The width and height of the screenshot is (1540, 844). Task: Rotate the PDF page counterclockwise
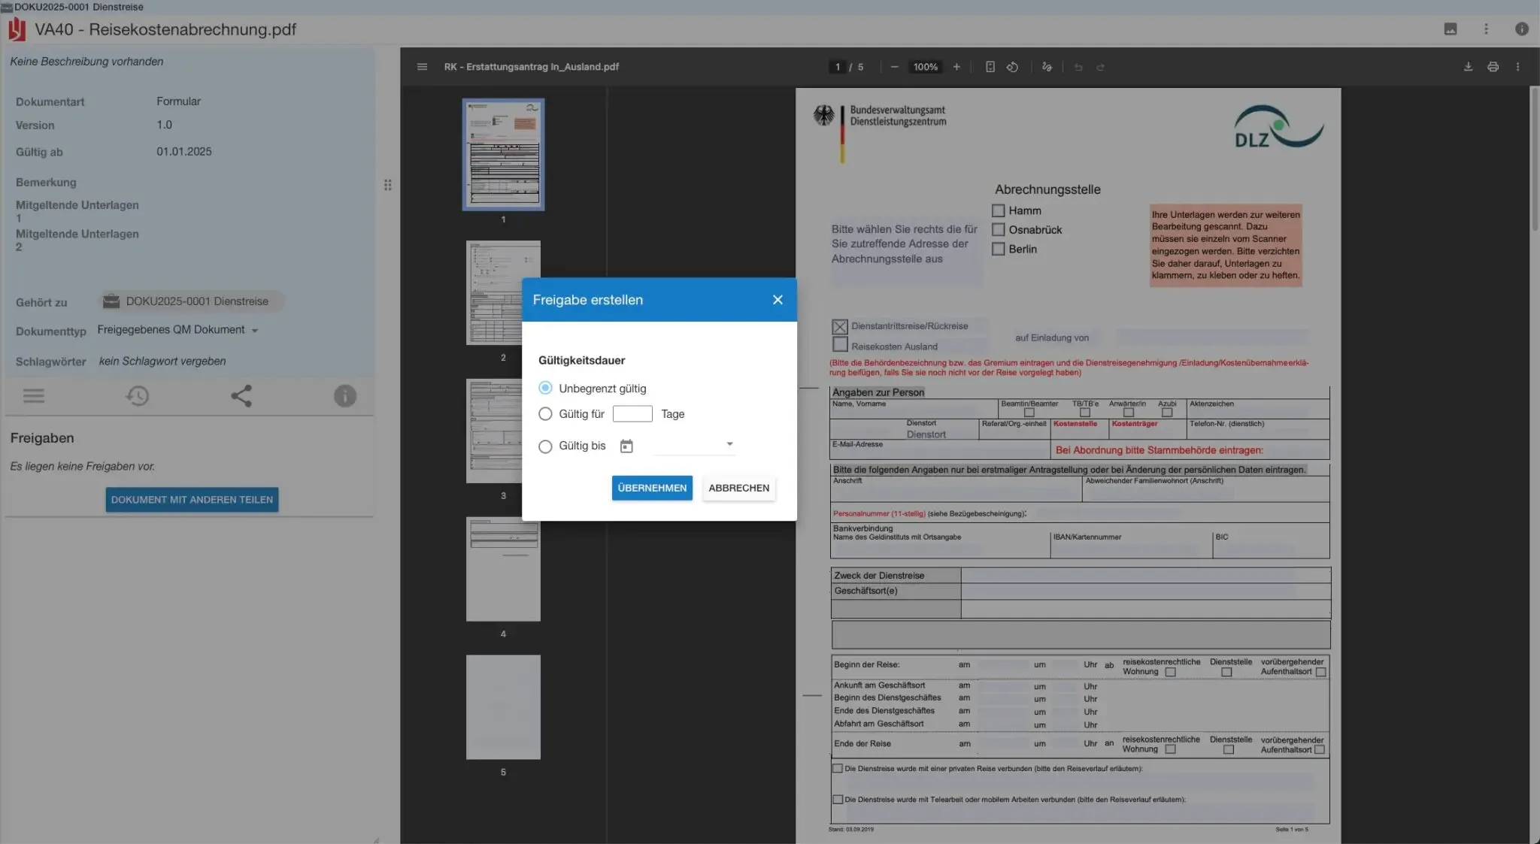click(x=1012, y=67)
